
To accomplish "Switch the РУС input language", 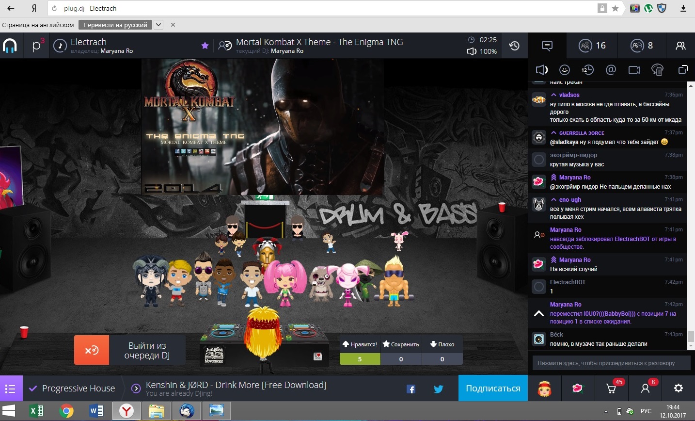I will click(646, 411).
